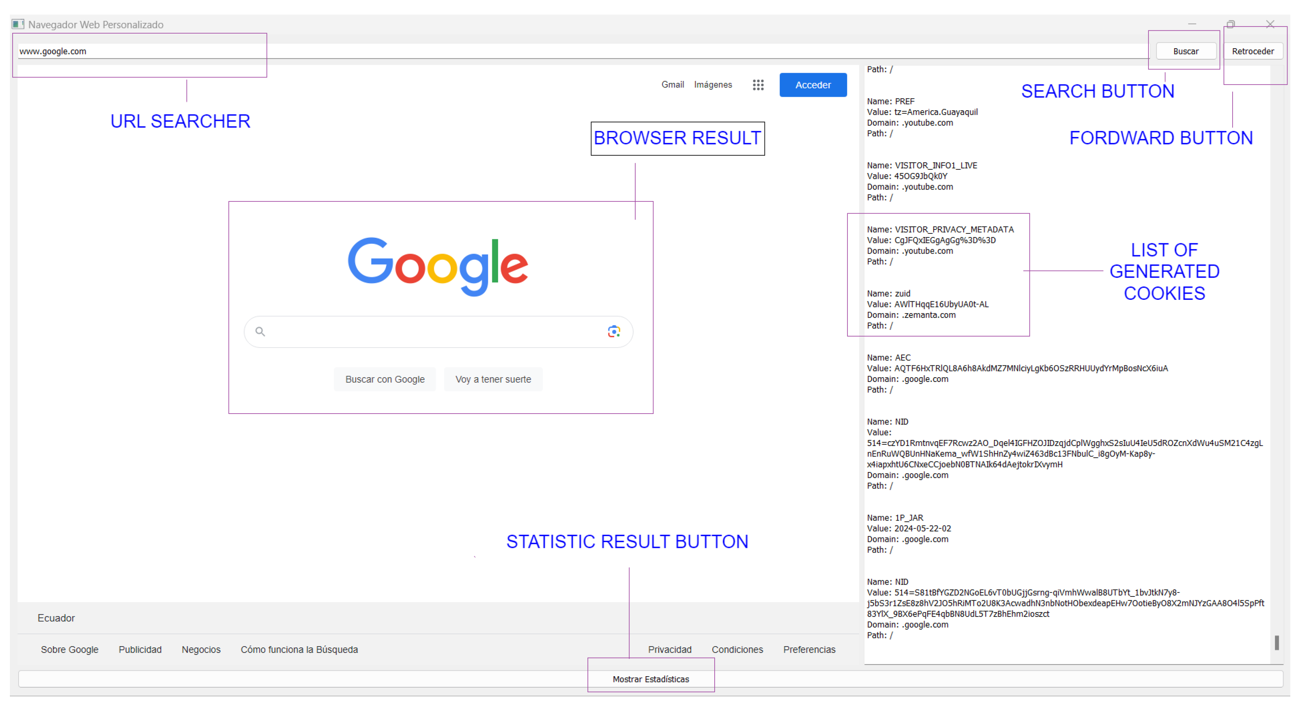Click the cookie list scrollbar thumb

[x=1276, y=643]
